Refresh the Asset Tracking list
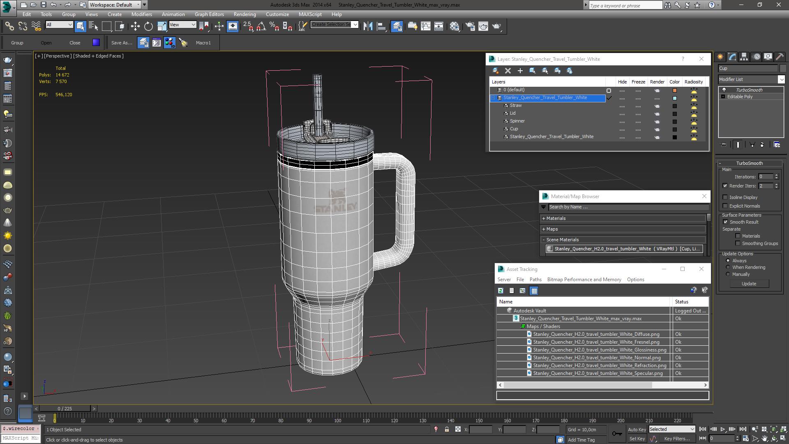This screenshot has height=444, width=789. (501, 291)
